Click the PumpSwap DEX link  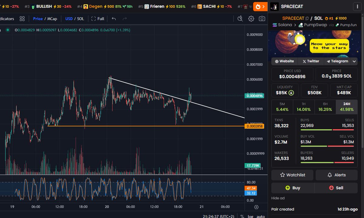(313, 25)
